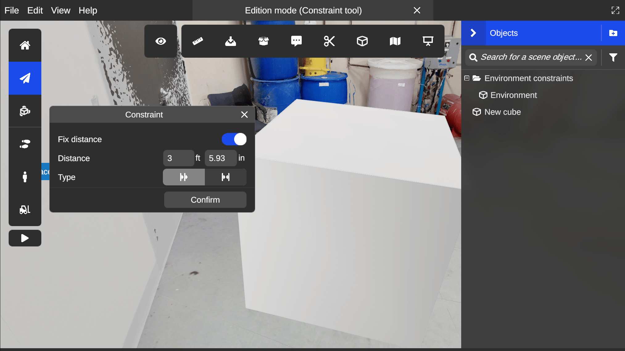625x351 pixels.
Task: Open the Edit menu
Action: click(35, 10)
